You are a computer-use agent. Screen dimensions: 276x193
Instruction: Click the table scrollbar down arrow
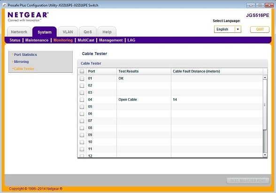(x=265, y=155)
